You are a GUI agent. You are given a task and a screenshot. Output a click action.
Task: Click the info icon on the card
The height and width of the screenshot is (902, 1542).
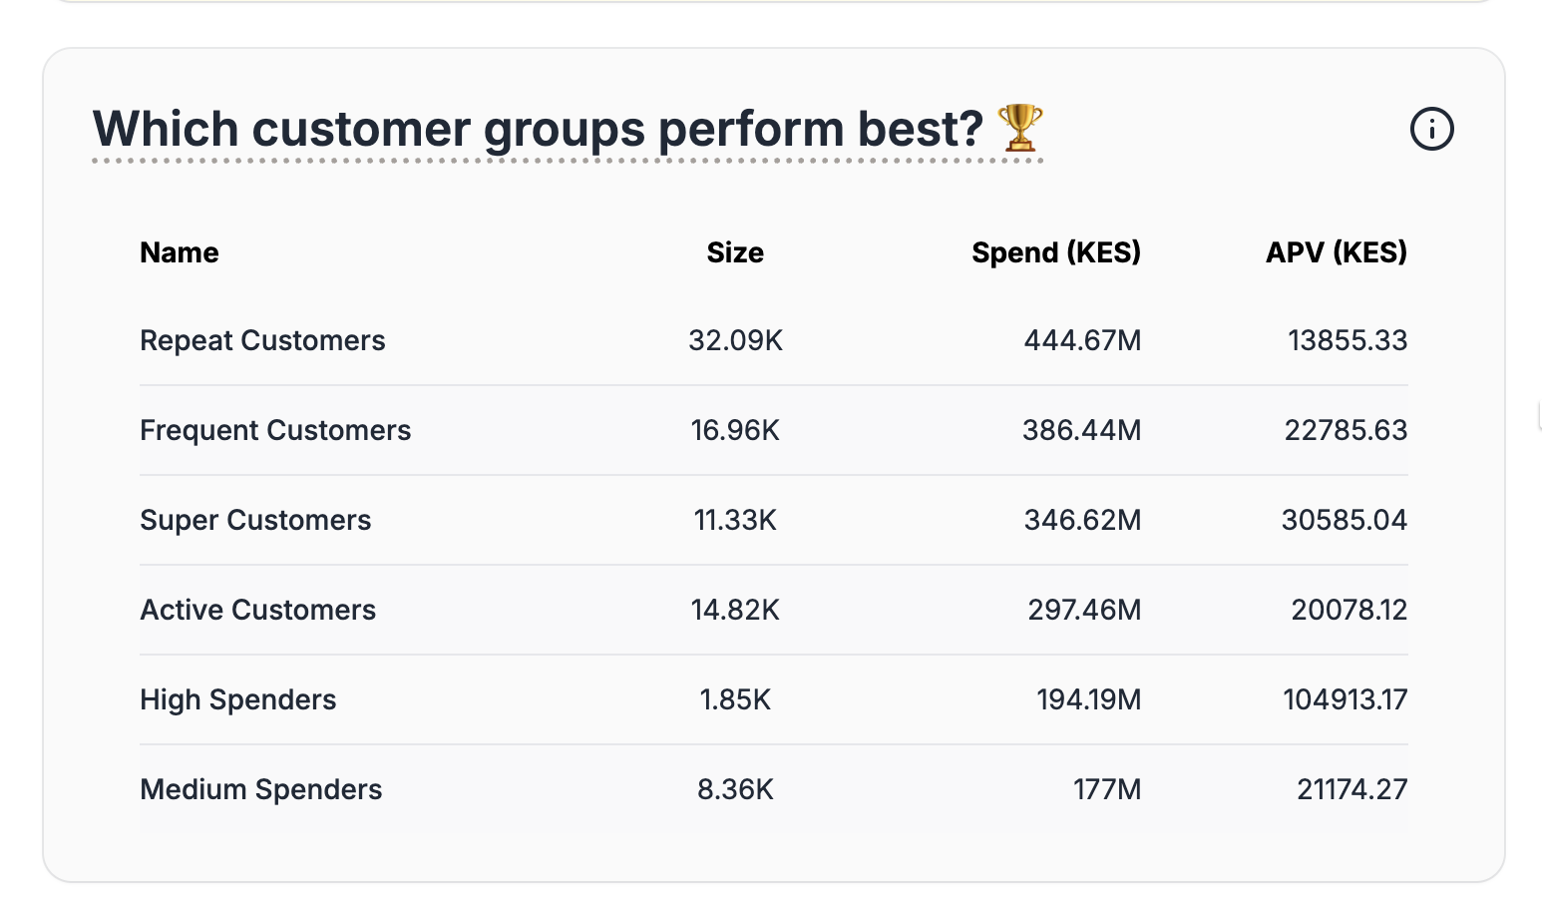point(1431,129)
